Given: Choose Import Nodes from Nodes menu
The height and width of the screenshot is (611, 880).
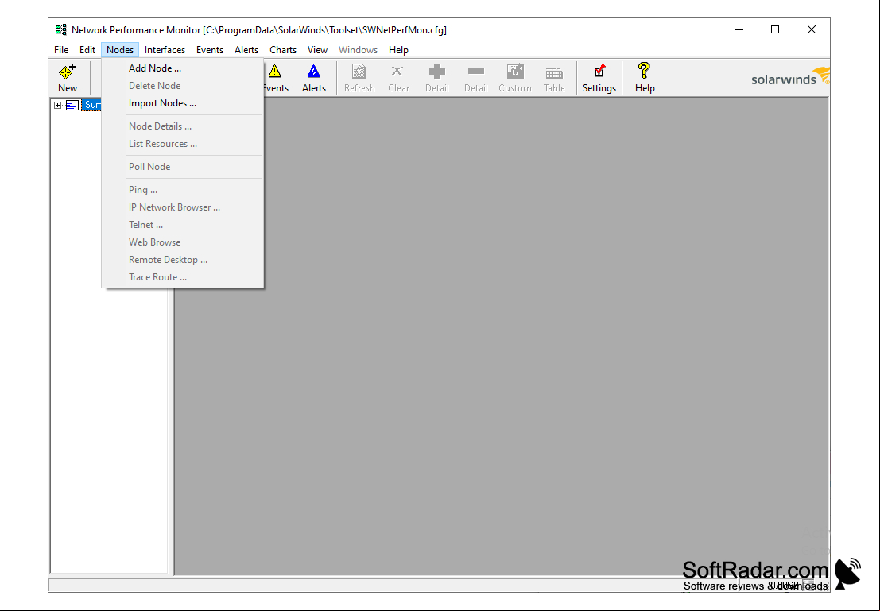Looking at the screenshot, I should point(182,103).
